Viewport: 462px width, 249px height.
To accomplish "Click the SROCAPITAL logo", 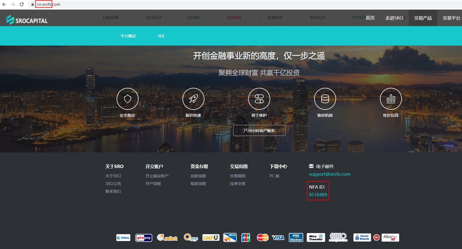I will click(x=27, y=20).
